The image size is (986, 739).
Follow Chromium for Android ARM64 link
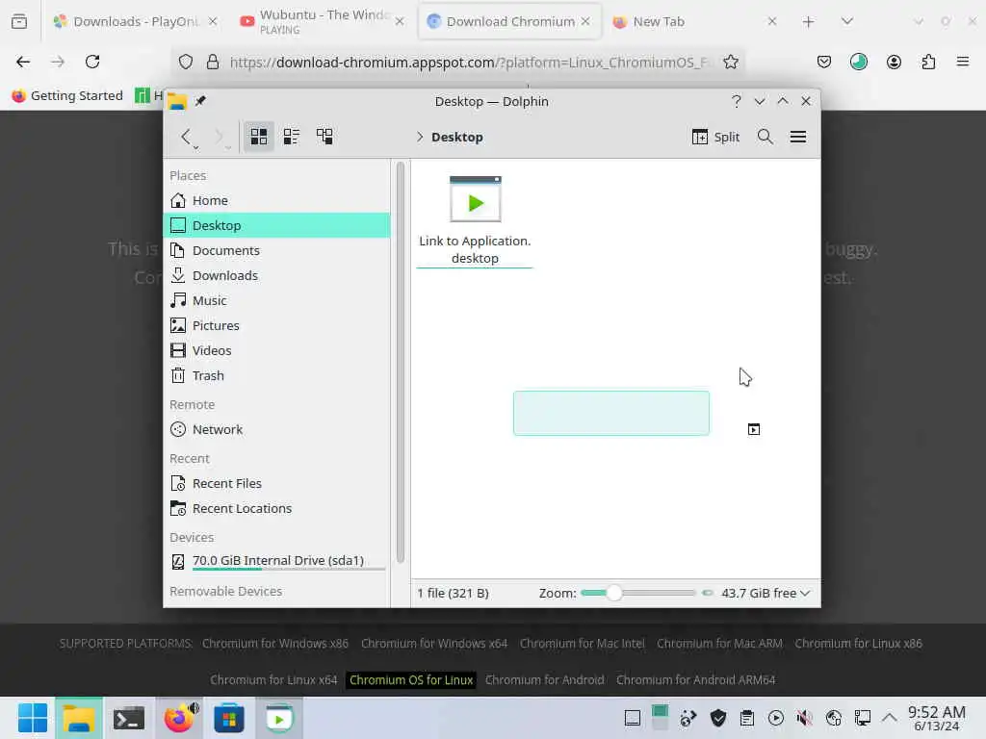[x=695, y=680]
